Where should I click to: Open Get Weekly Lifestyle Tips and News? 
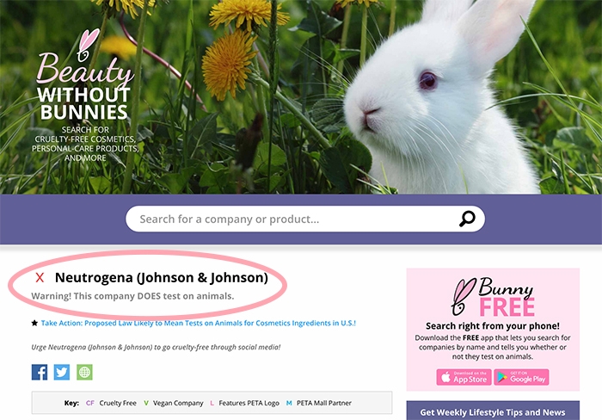click(x=493, y=411)
